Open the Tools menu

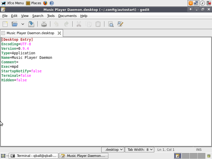[x=51, y=16]
